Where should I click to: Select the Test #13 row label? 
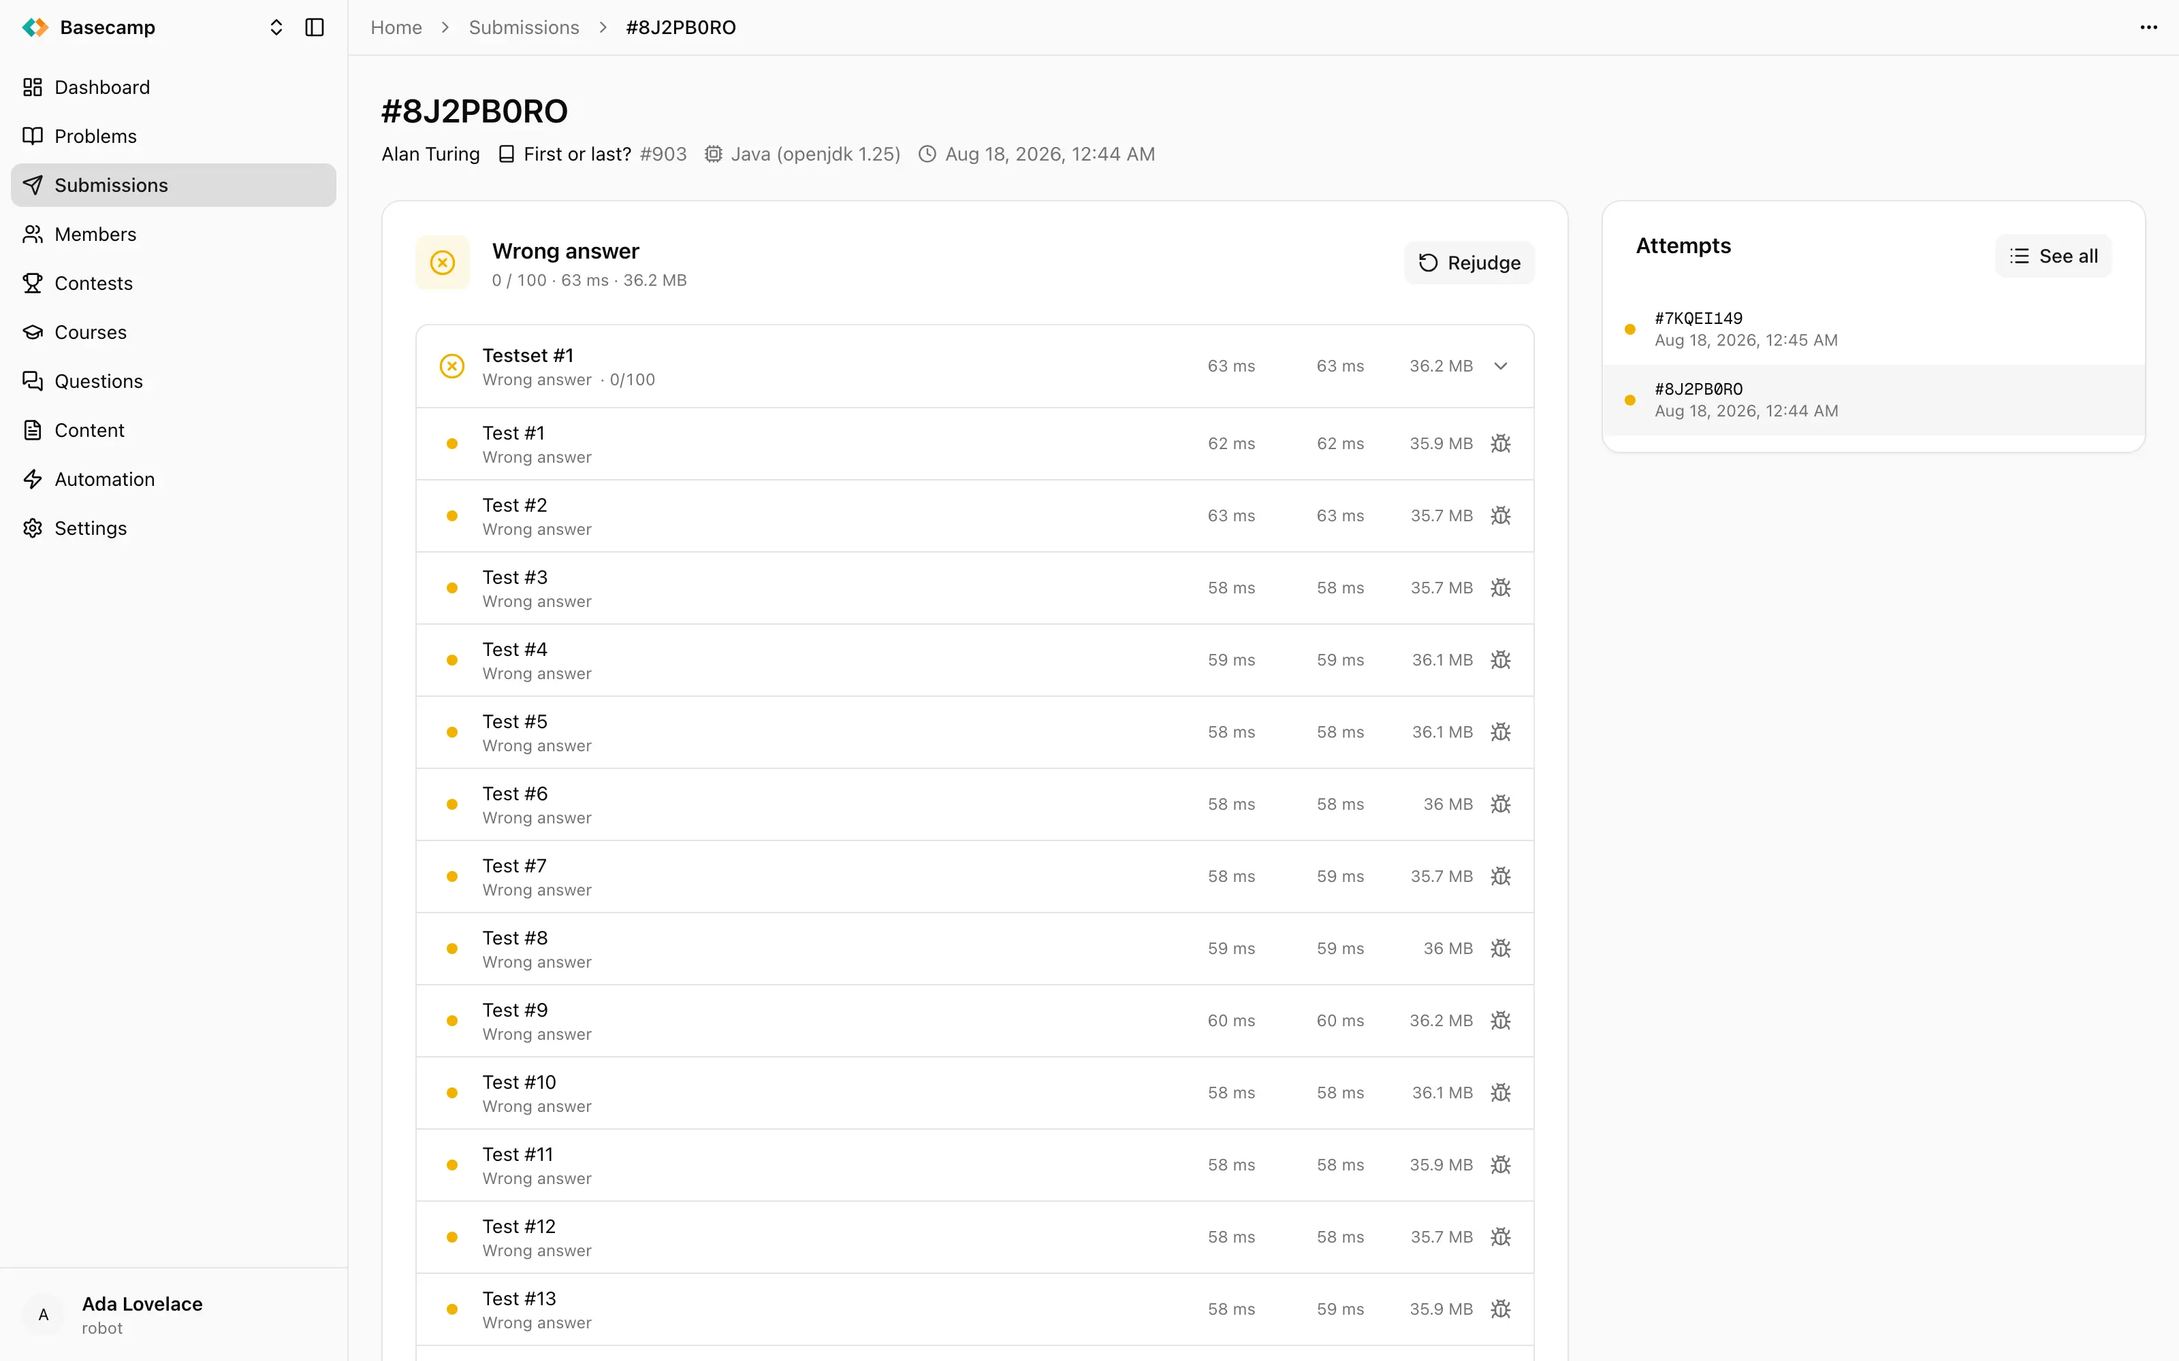520,1298
